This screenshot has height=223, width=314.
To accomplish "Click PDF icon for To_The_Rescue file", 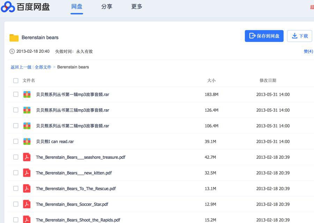I will point(27,188).
